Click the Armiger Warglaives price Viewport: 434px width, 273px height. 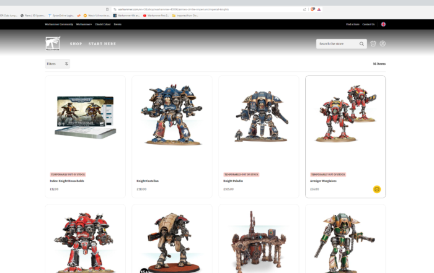tap(314, 189)
